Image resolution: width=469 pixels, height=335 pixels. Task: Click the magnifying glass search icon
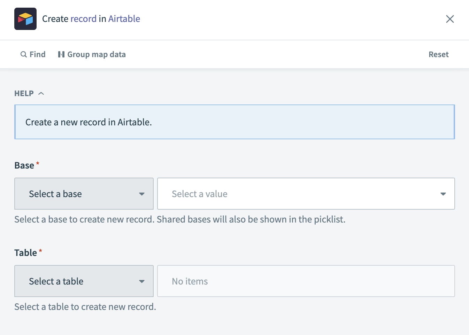click(23, 54)
